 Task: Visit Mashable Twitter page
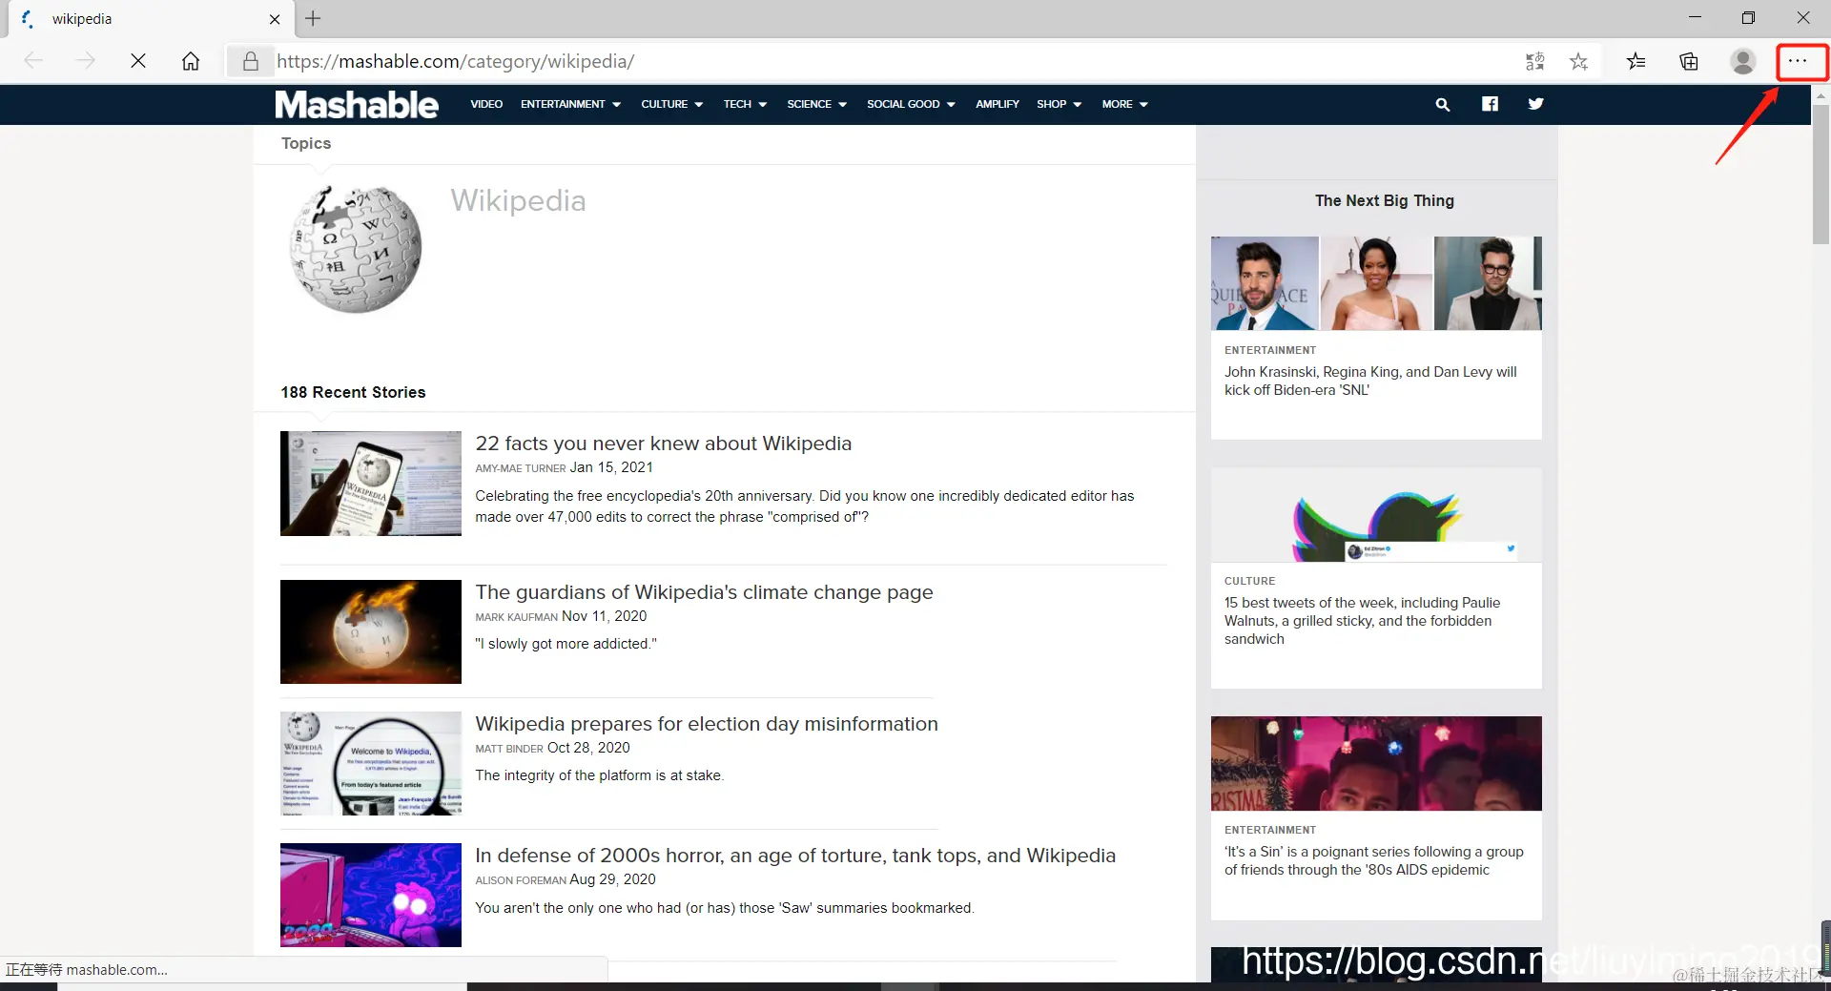(1535, 104)
